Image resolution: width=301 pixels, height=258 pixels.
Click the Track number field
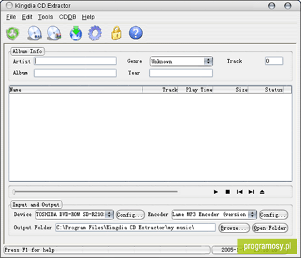point(274,61)
